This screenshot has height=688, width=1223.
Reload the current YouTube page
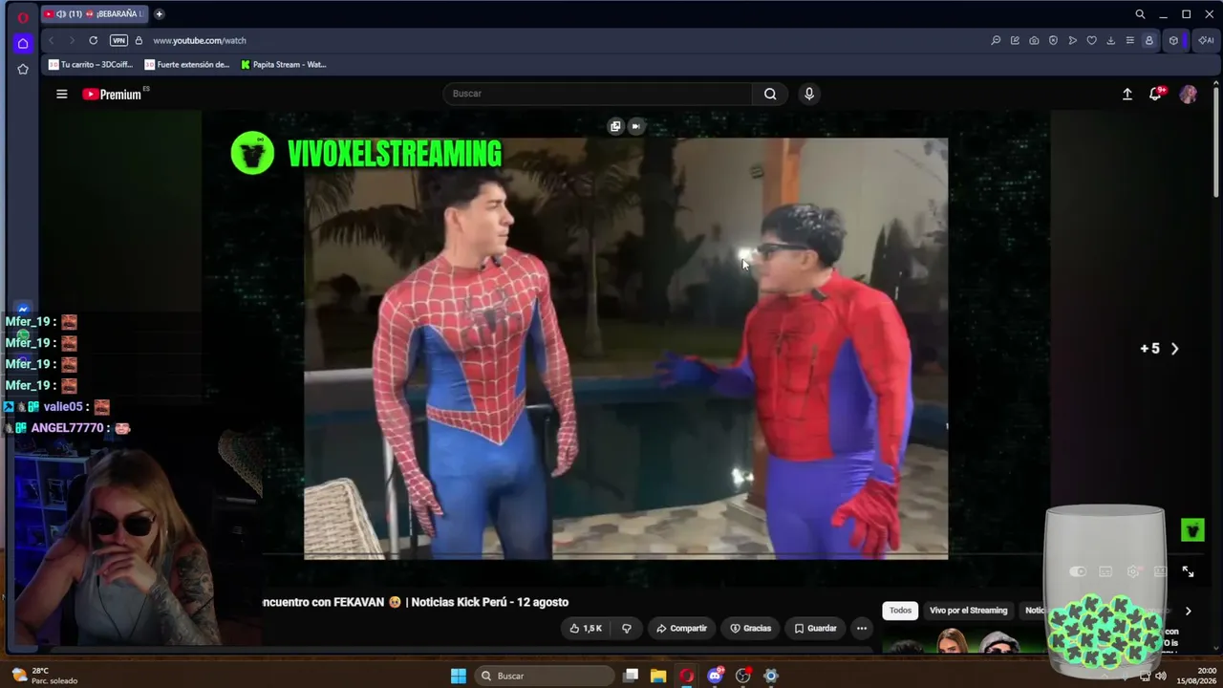tap(93, 40)
